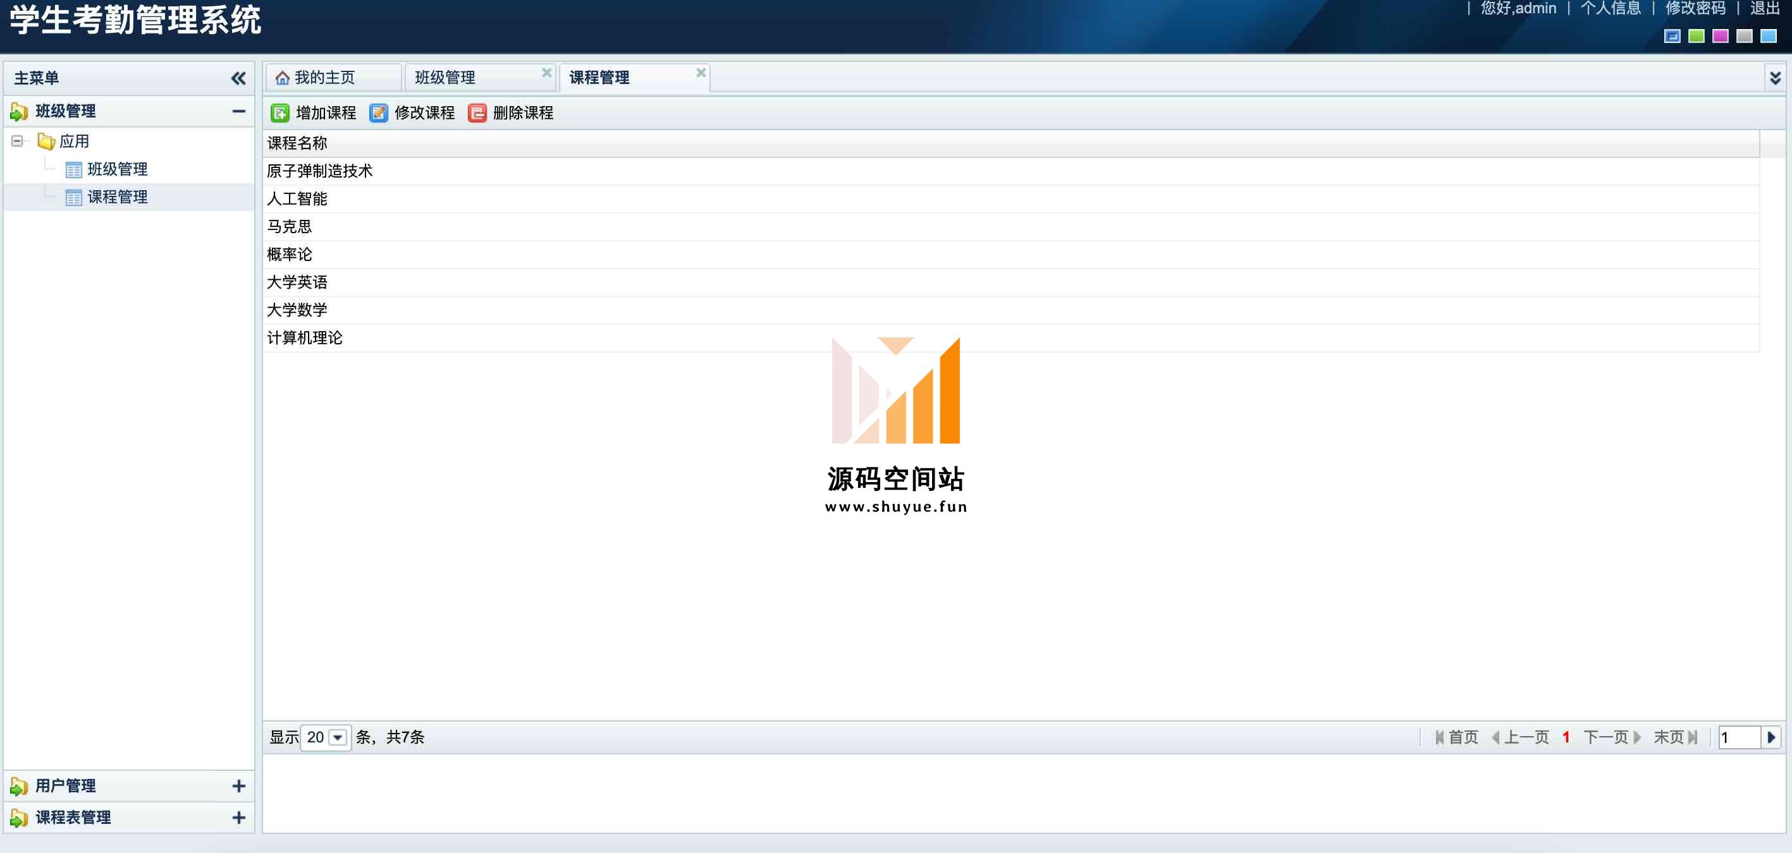Close the 课程管理 tab

click(701, 72)
